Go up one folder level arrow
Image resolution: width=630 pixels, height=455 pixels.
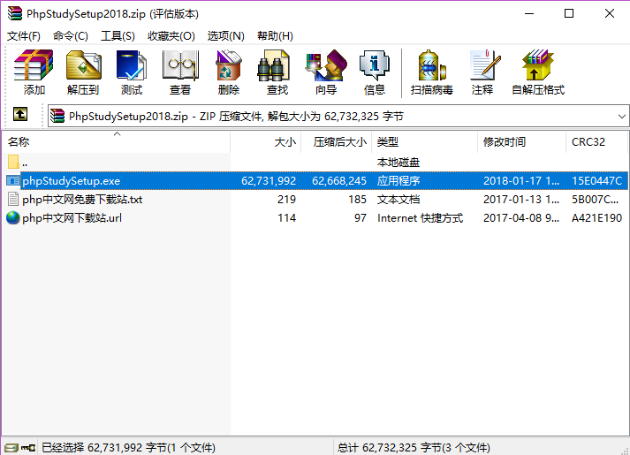pos(20,114)
